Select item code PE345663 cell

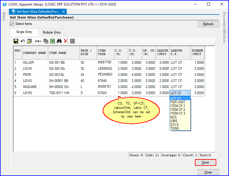coord(105,75)
